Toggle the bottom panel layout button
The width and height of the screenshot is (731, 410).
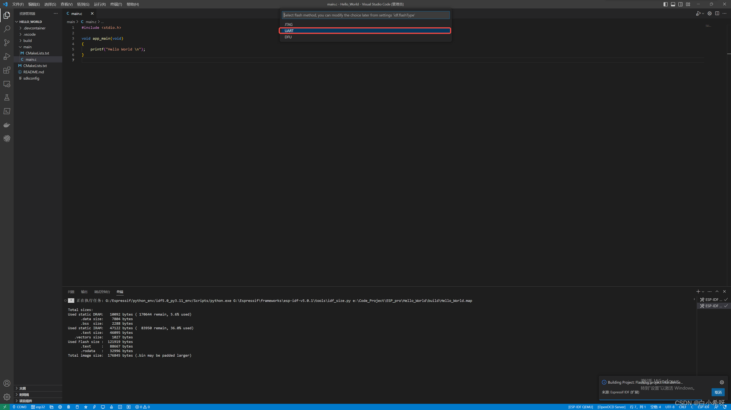pos(673,4)
